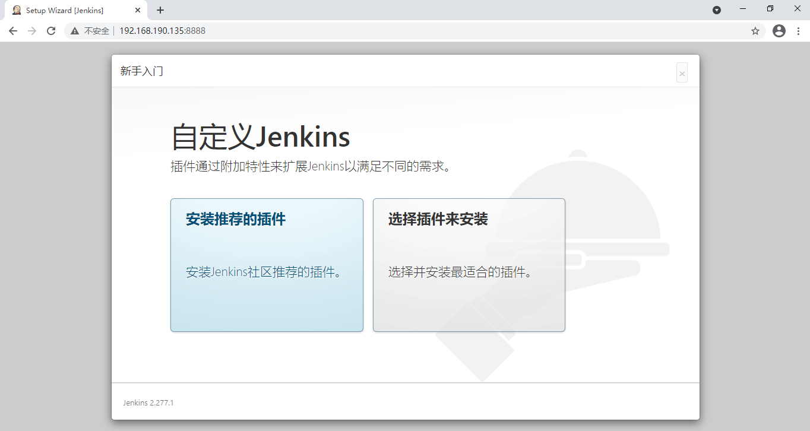Click the 不安全 site warning icon

(75, 31)
